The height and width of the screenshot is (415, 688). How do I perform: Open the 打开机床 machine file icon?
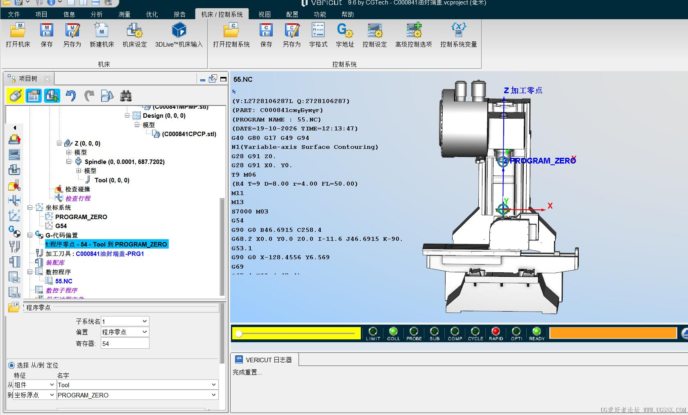[x=18, y=31]
